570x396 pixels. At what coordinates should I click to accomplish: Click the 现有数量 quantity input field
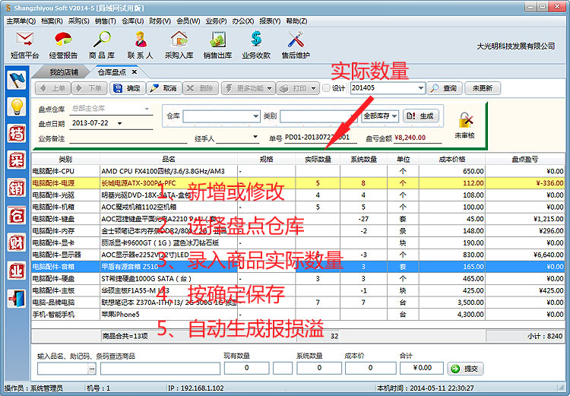(x=246, y=368)
